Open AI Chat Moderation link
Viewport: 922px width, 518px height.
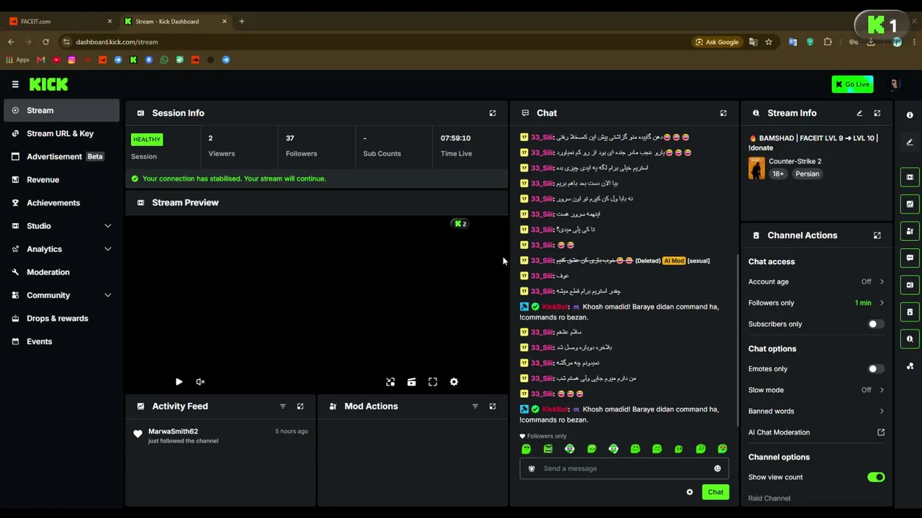[x=816, y=432]
